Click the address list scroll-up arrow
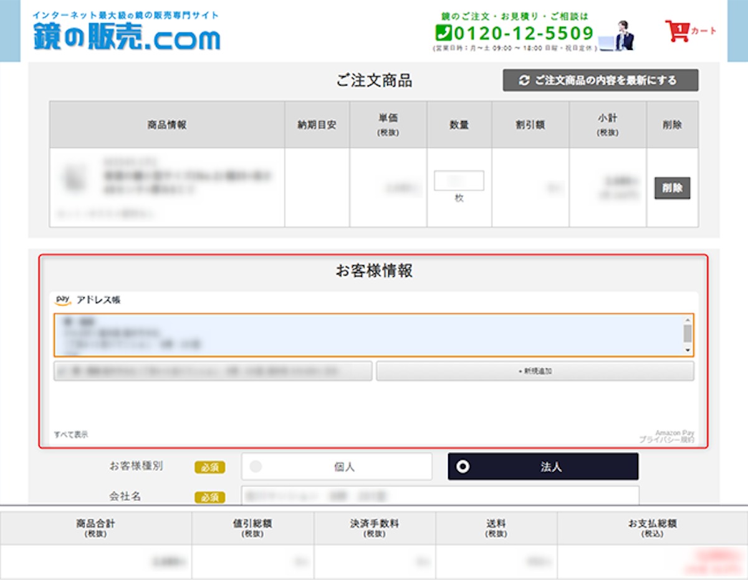Image resolution: width=748 pixels, height=580 pixels. pyautogui.click(x=688, y=320)
